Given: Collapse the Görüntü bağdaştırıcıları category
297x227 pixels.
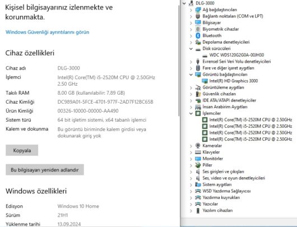Looking at the screenshot, I should tap(191, 75).
